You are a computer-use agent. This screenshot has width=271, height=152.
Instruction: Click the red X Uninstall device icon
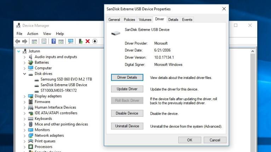(88, 41)
